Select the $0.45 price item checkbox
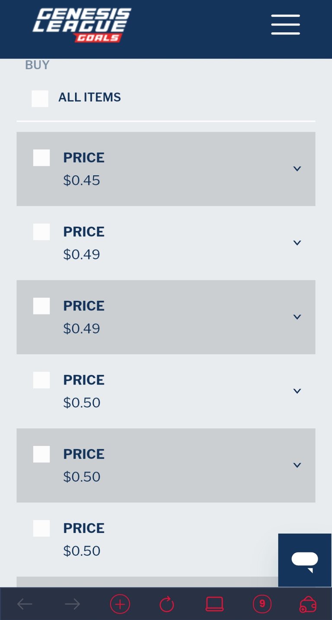Viewport: 332px width, 620px height. point(41,157)
